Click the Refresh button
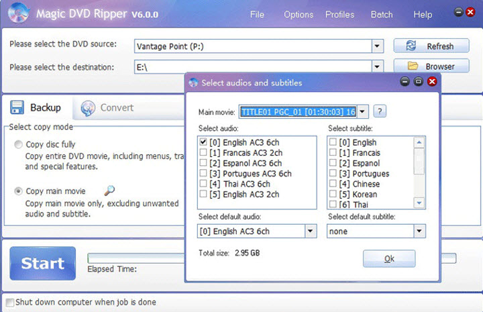 point(431,46)
